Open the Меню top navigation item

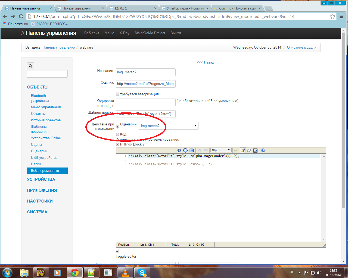pyautogui.click(x=109, y=33)
